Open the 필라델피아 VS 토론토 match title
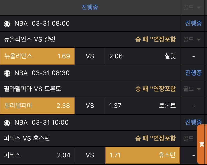207x165 pixels. pyautogui.click(x=33, y=89)
